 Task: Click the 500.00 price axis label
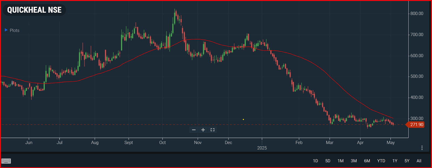[417, 76]
